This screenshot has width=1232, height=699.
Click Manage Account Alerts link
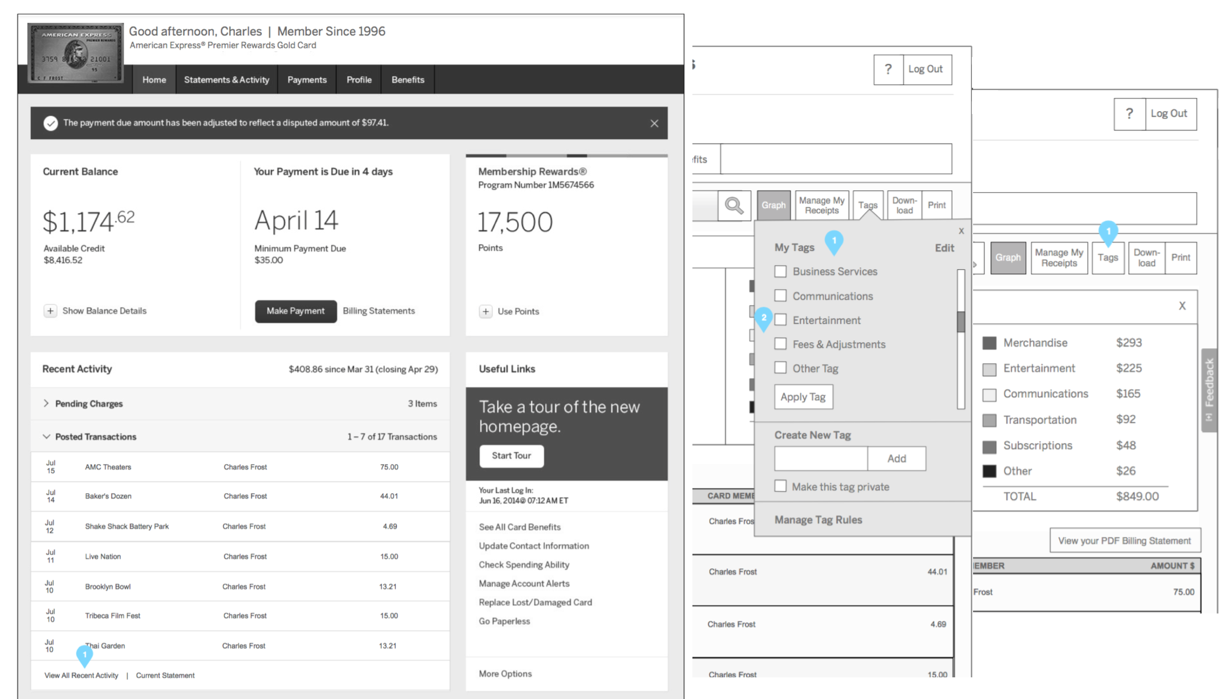(x=524, y=583)
